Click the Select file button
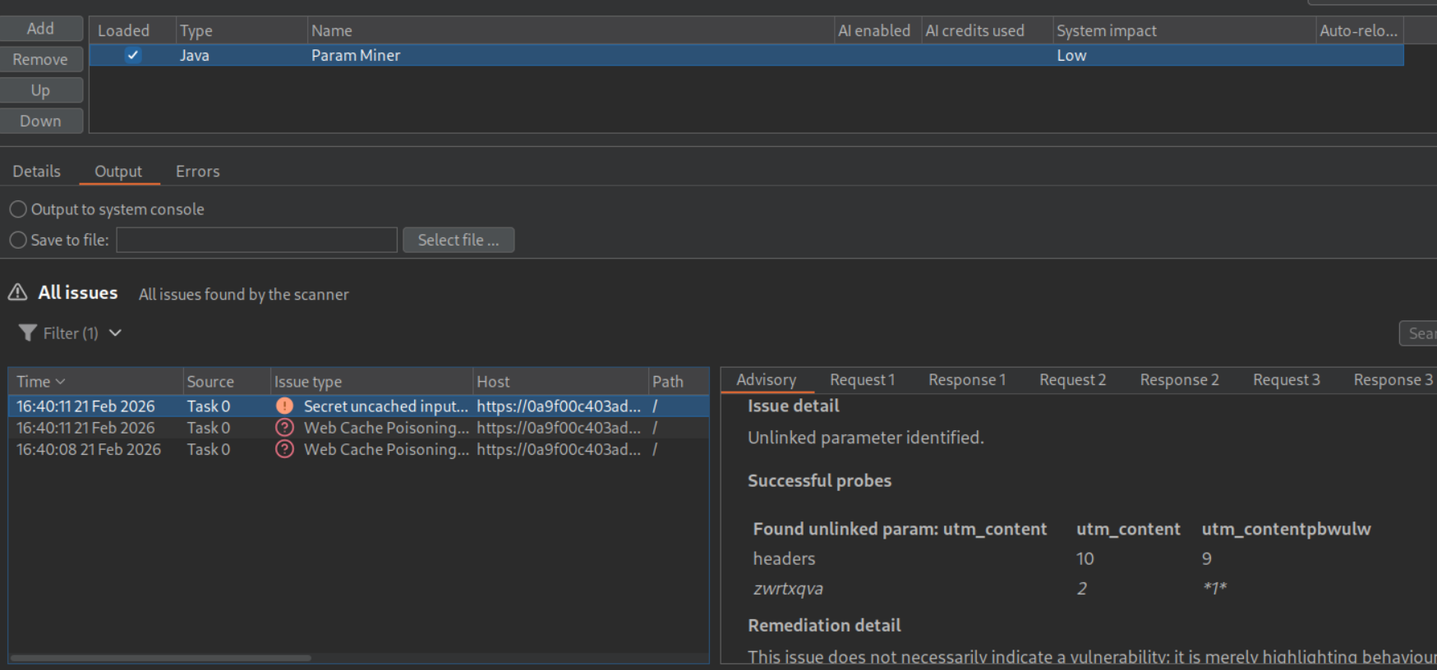This screenshot has height=670, width=1437. 458,240
